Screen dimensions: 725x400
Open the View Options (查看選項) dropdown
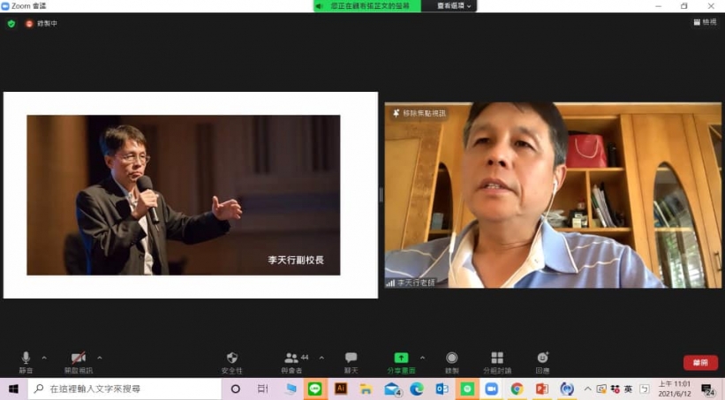tap(454, 6)
